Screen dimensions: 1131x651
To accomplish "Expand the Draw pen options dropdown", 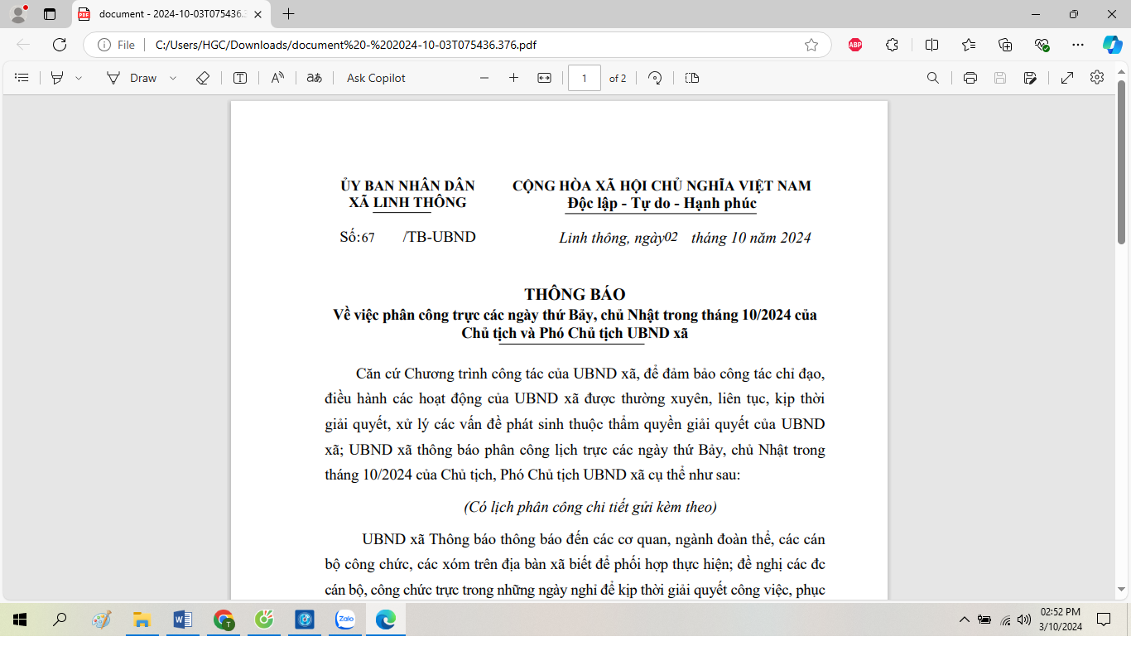I will [x=173, y=78].
